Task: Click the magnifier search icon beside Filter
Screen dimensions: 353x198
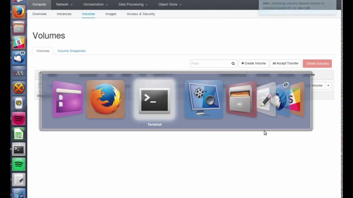Action: (233, 64)
